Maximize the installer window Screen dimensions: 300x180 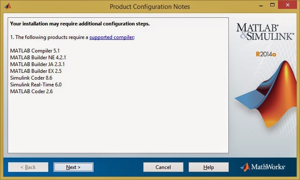[272, 5]
